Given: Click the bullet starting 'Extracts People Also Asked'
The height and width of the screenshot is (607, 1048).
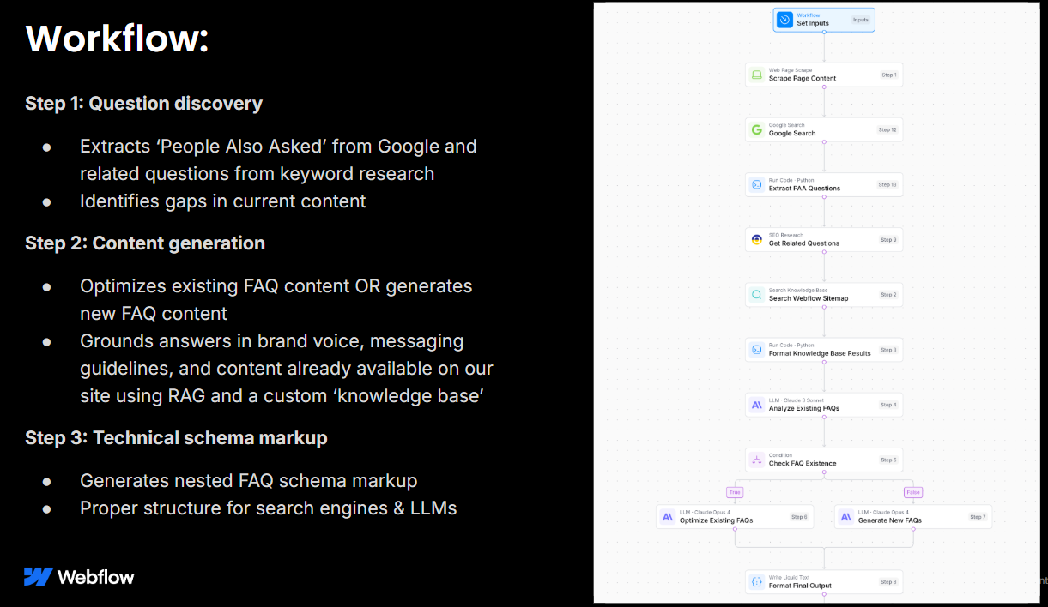Looking at the screenshot, I should click(278, 159).
